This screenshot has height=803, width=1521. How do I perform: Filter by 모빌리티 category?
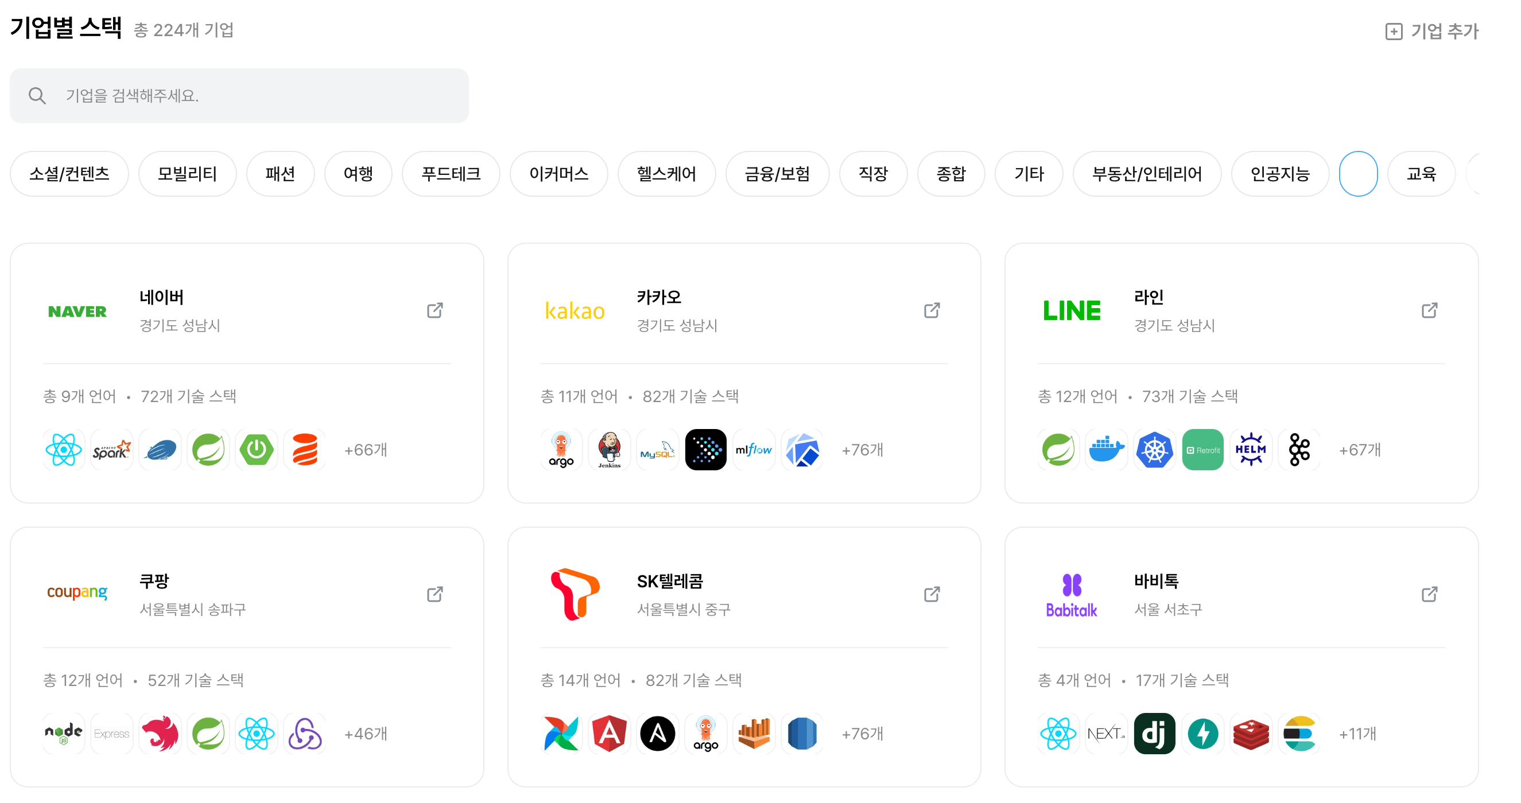(x=187, y=173)
